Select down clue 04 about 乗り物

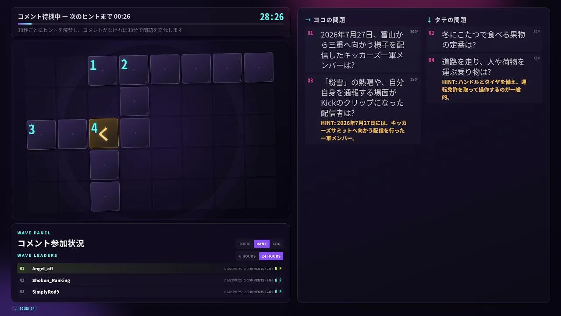click(x=484, y=79)
